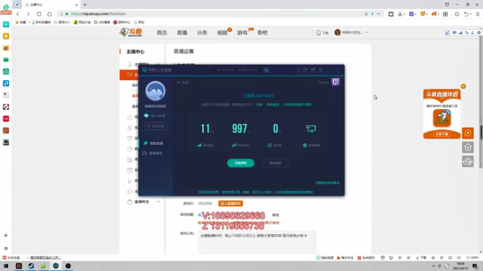Click the search magnifier in the accelerator window
The image size is (483, 271).
(266, 70)
